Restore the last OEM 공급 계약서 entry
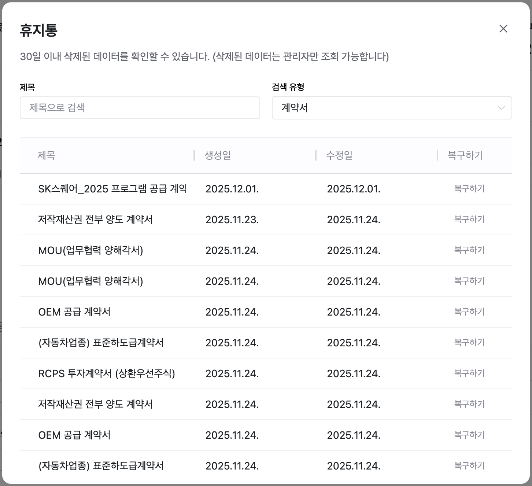Image resolution: width=532 pixels, height=486 pixels. click(x=469, y=435)
